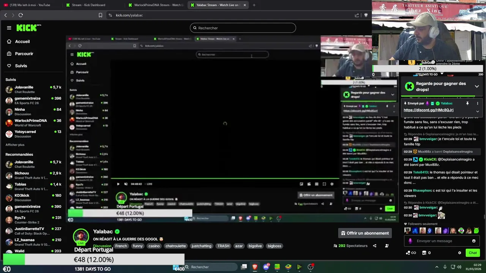Show the 292 Spectateurs viewer list
This screenshot has height=273, width=486.
[x=351, y=246]
